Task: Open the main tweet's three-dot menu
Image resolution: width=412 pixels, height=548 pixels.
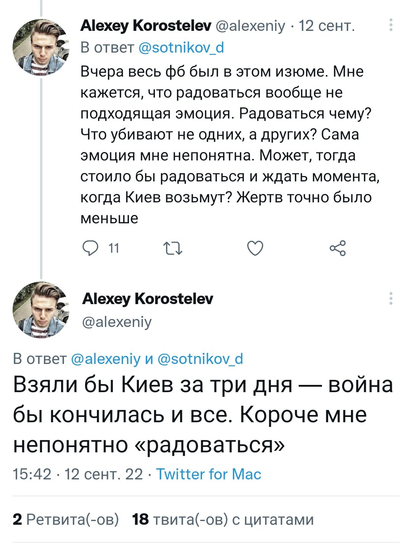Action: point(391,298)
